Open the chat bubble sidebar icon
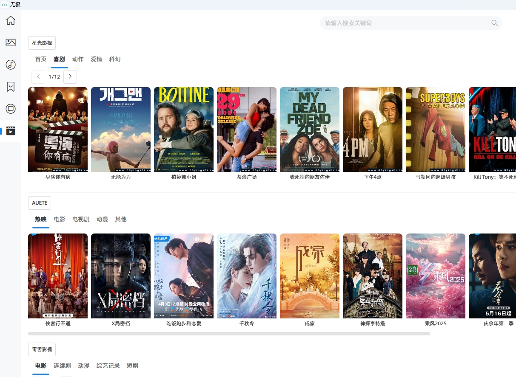This screenshot has width=516, height=377. point(11,109)
